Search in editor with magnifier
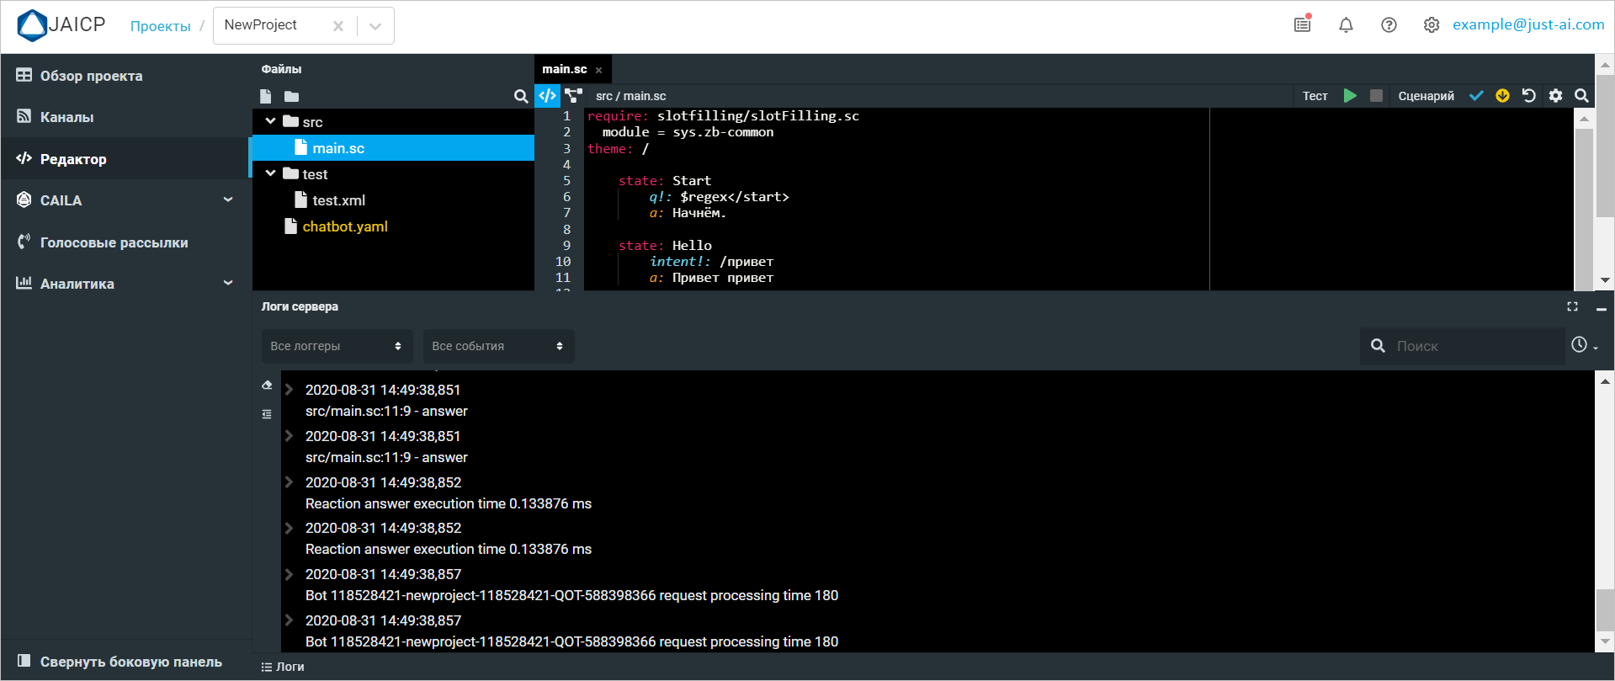Image resolution: width=1615 pixels, height=681 pixels. (x=1581, y=95)
